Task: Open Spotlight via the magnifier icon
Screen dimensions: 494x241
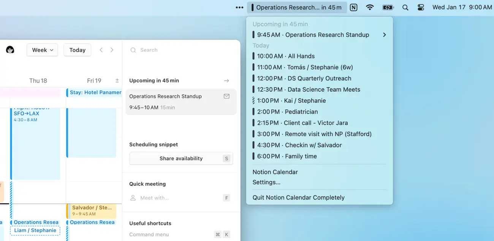Action: (405, 7)
